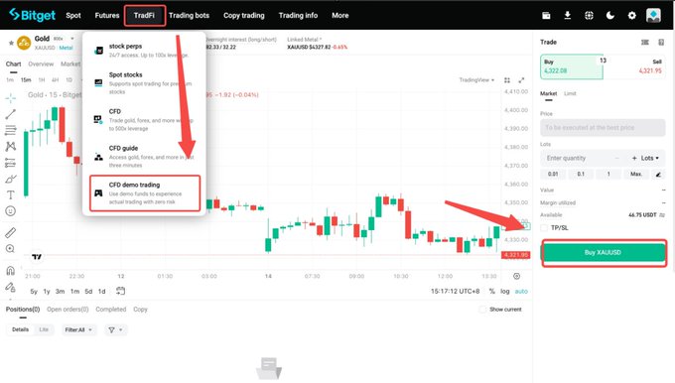Toggle auto scale on chart
Image resolution: width=675 pixels, height=383 pixels.
[x=521, y=292]
